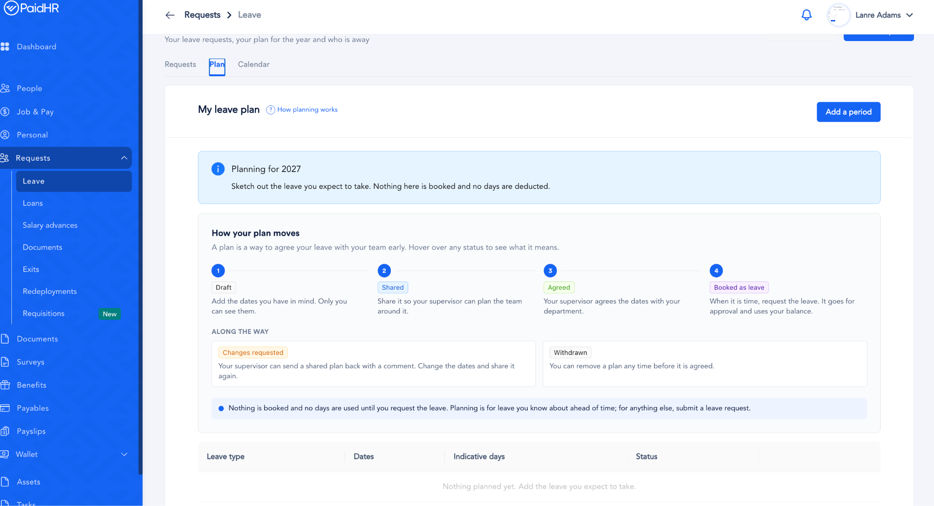This screenshot has width=934, height=506.
Task: Collapse the Requests sidebar section
Action: (x=124, y=158)
